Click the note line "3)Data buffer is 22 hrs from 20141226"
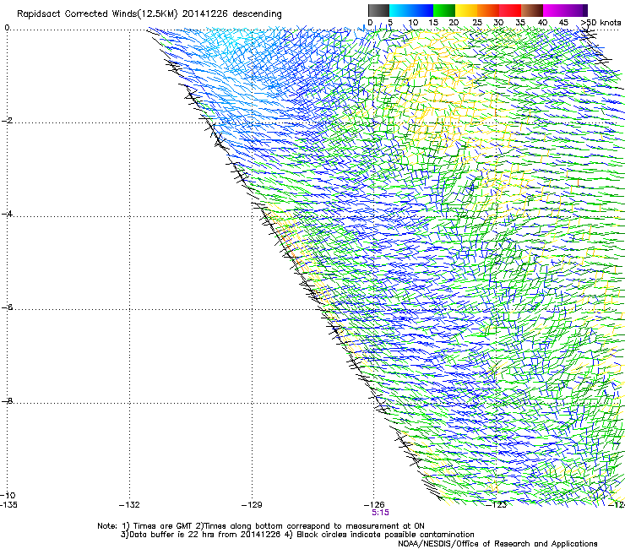The image size is (625, 549). click(200, 535)
